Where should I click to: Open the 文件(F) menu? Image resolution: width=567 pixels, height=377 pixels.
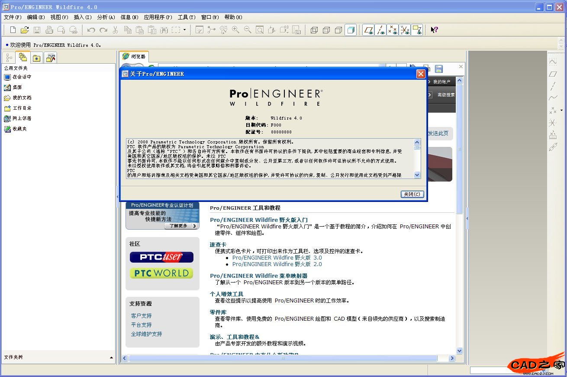pos(13,17)
